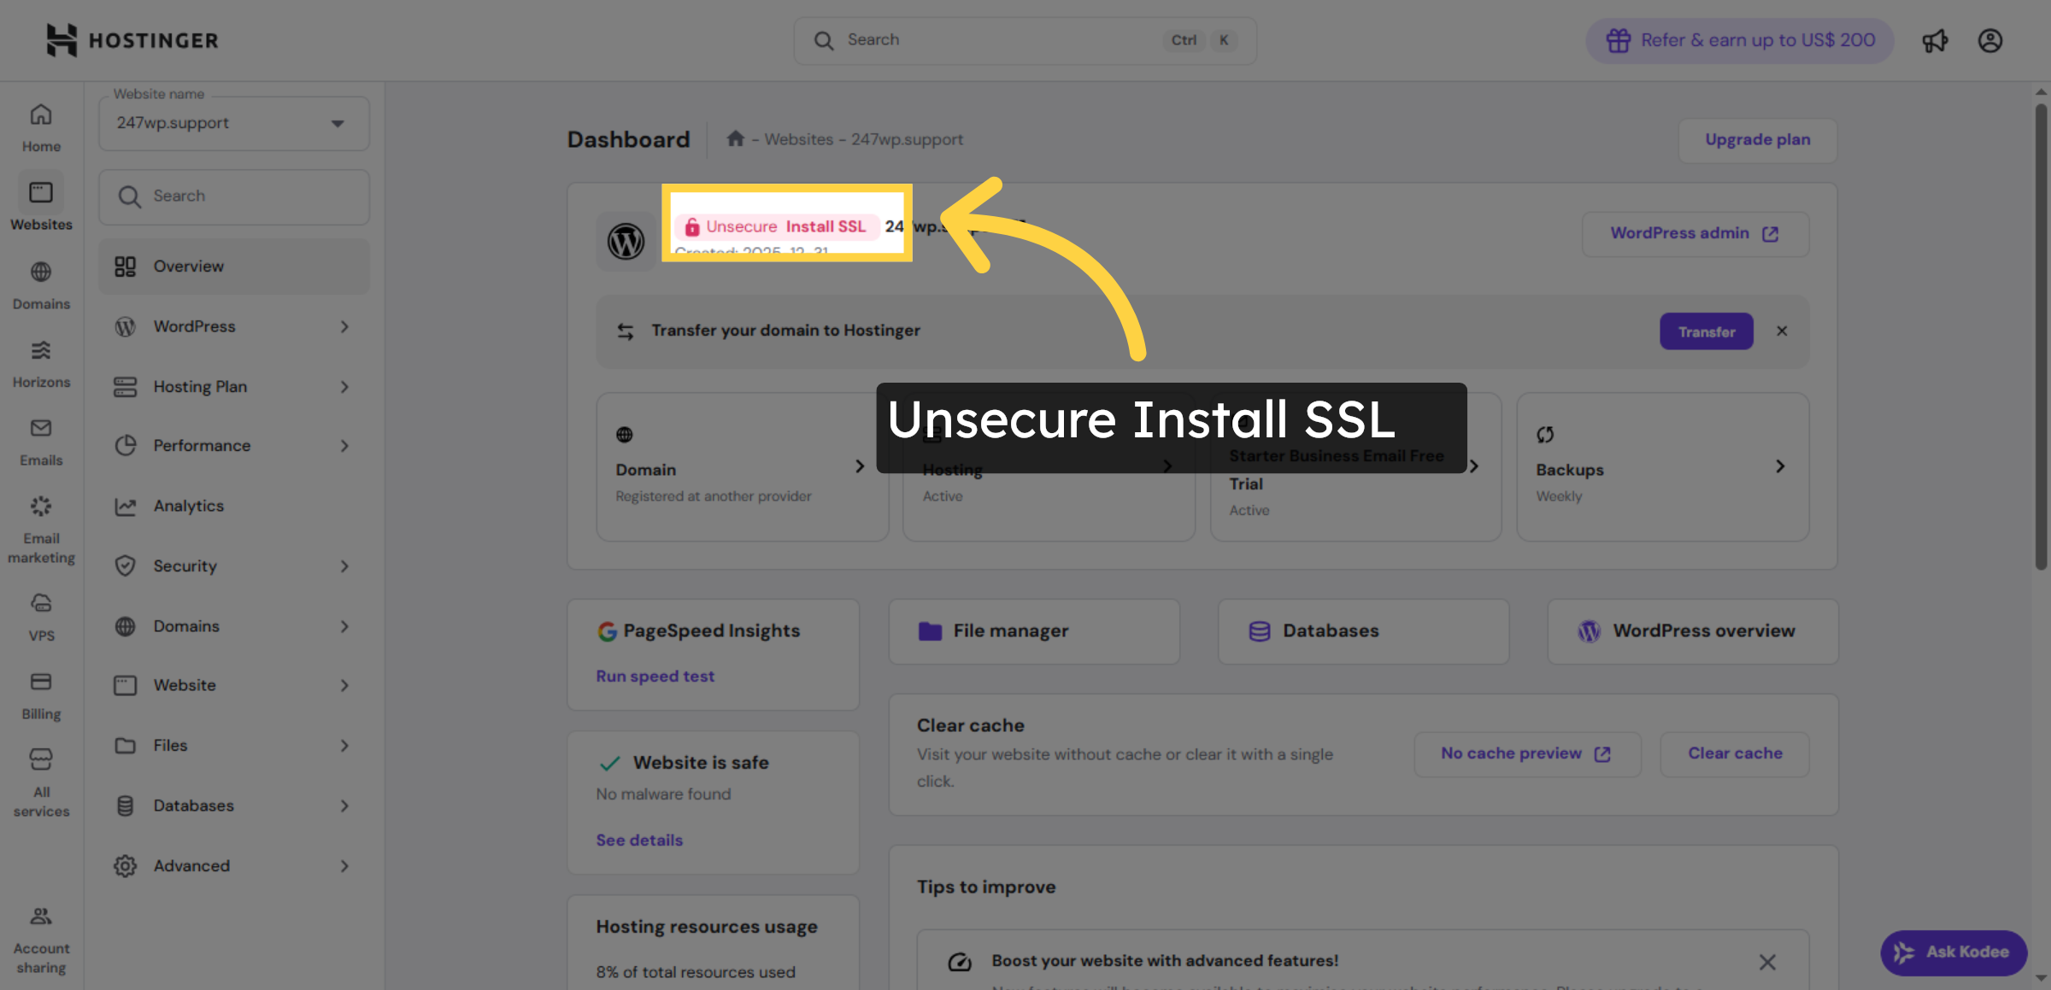
Task: Click the hosting resources usage progress area
Action: coord(713,948)
